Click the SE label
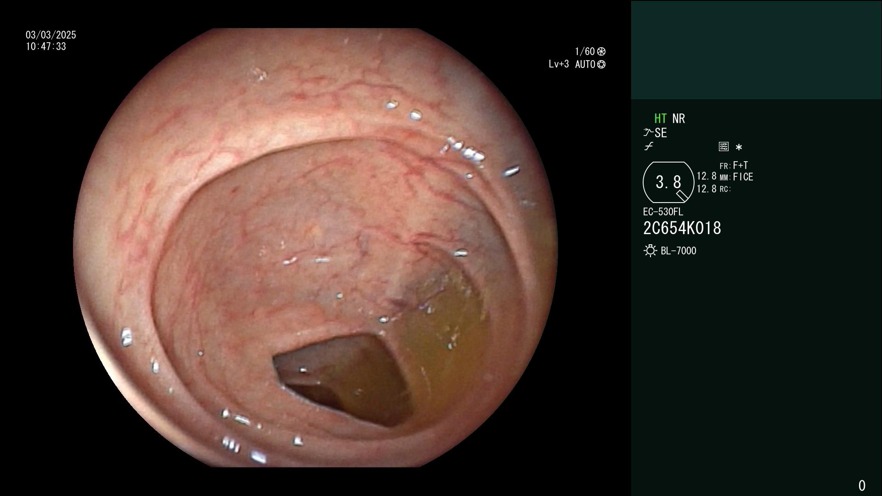 661,133
